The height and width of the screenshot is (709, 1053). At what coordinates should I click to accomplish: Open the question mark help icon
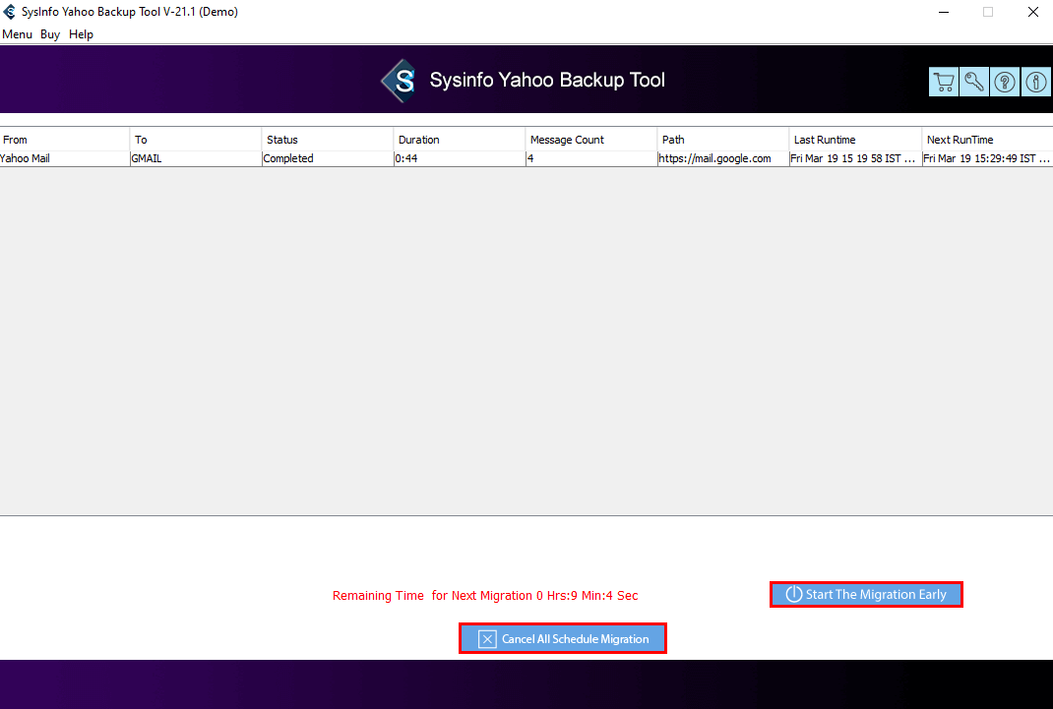pos(1005,83)
